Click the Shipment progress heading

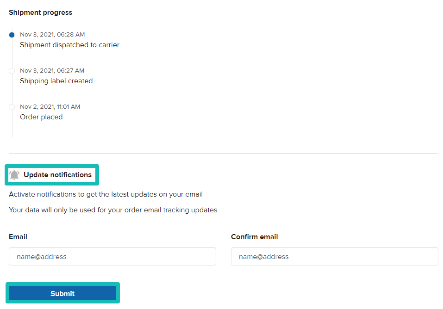coord(40,12)
